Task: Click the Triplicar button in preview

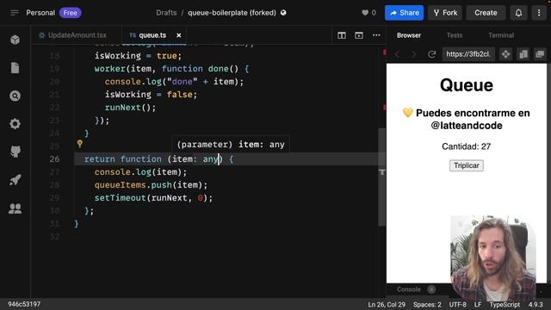Action: [467, 165]
